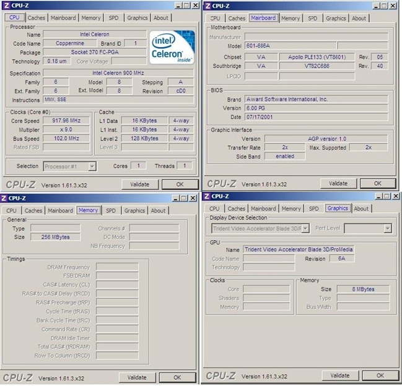Viewport: 402px width, 386px height.
Task: Click the Package value Socket 370 FC-PGA
Action: [95, 52]
